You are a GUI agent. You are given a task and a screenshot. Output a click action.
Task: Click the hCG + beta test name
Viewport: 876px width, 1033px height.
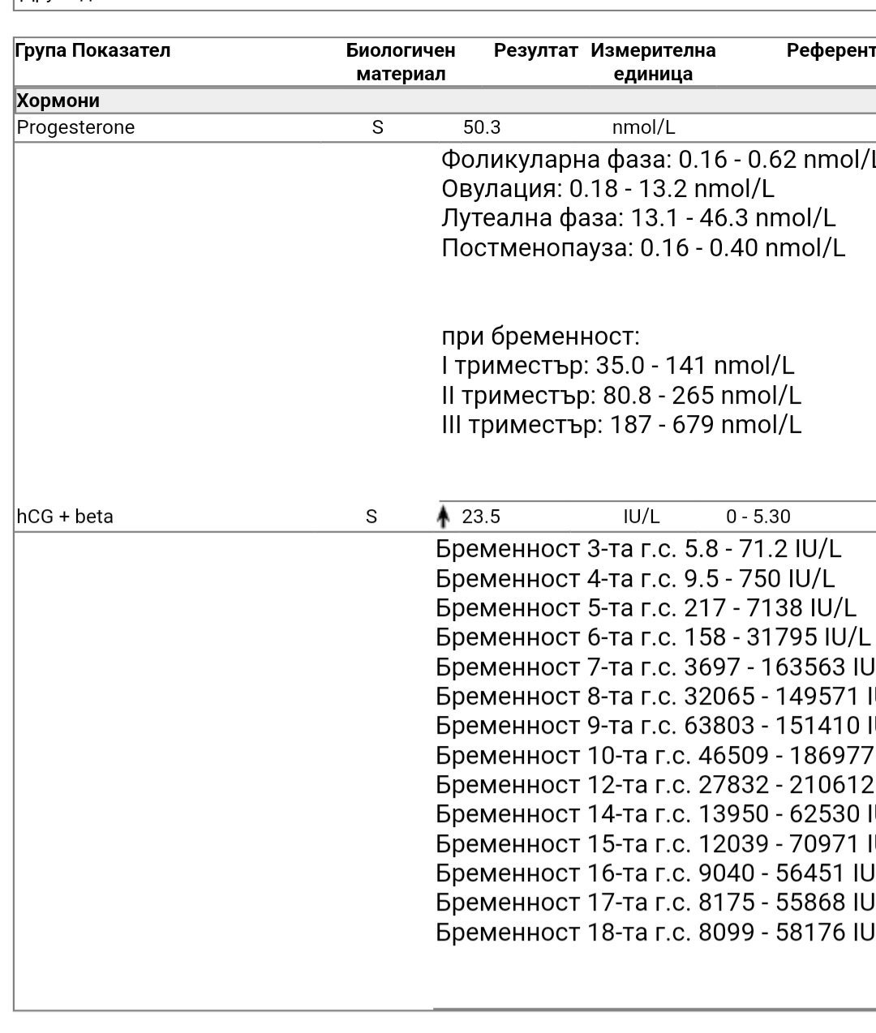pos(65,516)
